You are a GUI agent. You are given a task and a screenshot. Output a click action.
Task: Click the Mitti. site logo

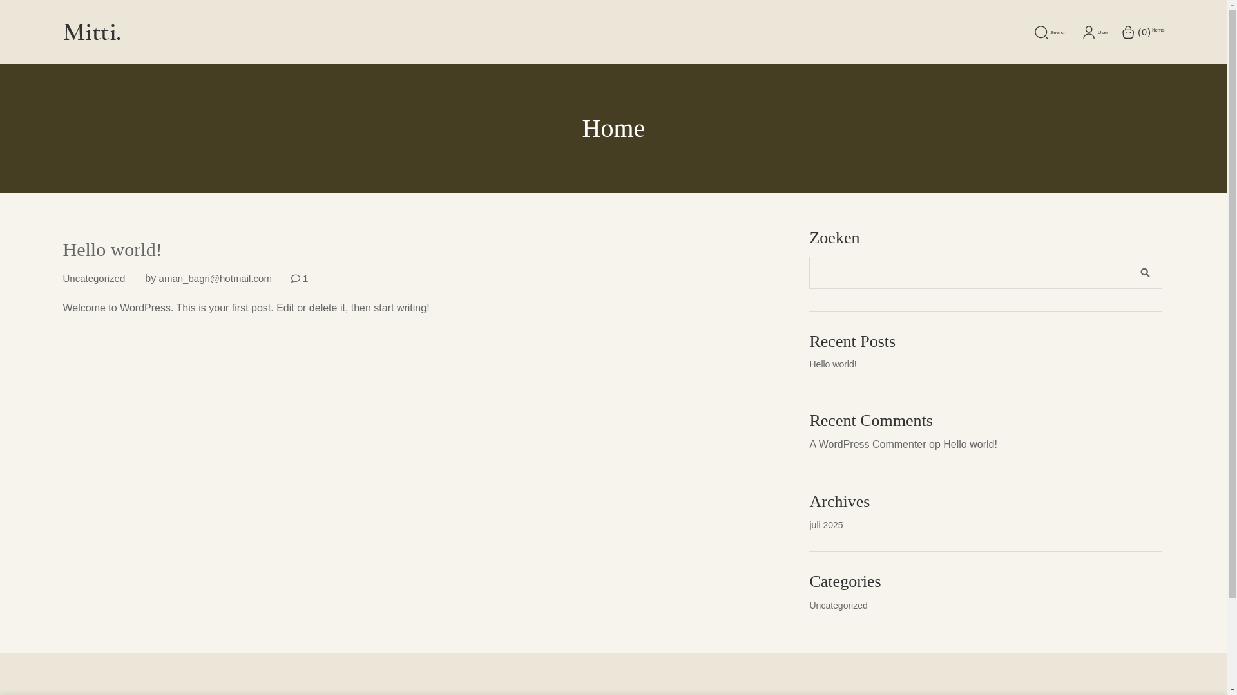[91, 32]
